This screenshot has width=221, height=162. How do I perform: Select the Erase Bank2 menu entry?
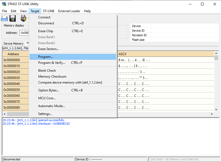click(73, 43)
